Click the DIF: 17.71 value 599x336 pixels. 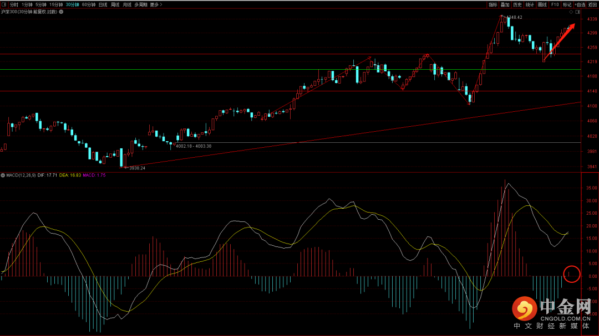pos(47,175)
